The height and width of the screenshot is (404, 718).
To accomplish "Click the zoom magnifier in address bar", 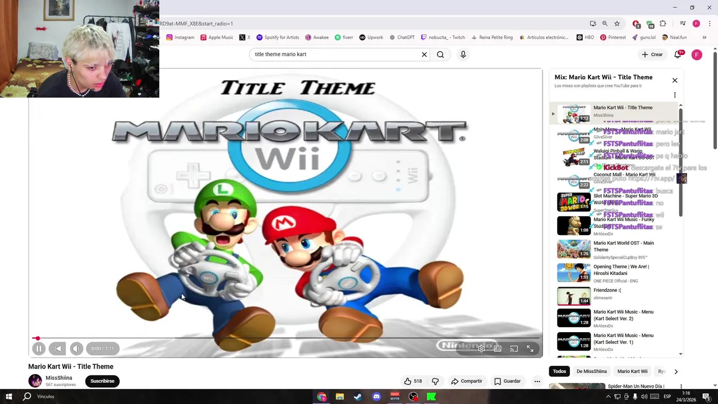I will [605, 24].
